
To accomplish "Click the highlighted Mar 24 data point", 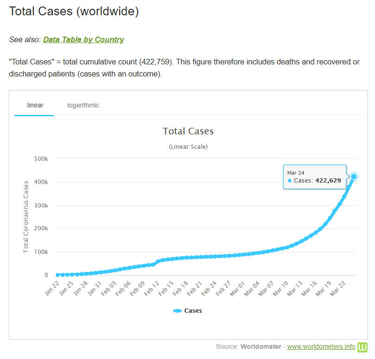I will pos(354,176).
